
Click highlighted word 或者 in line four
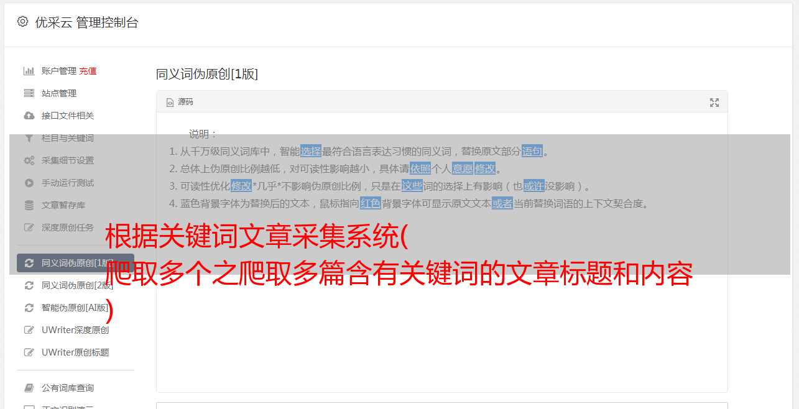coord(502,203)
